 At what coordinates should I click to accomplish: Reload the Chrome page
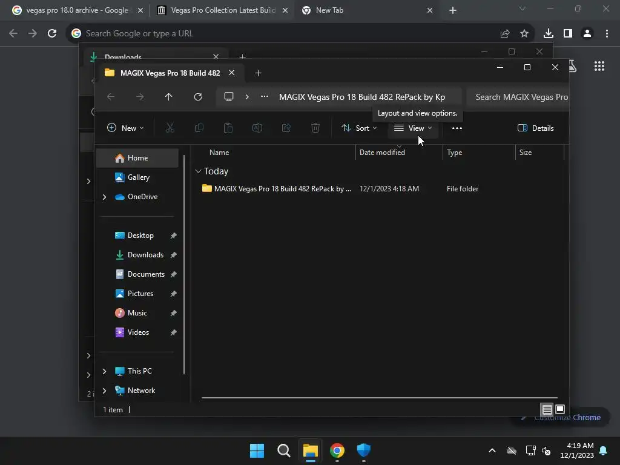coord(52,34)
